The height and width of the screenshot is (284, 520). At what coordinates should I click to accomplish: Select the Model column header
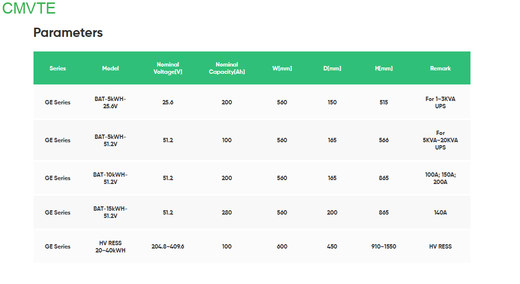pos(110,68)
